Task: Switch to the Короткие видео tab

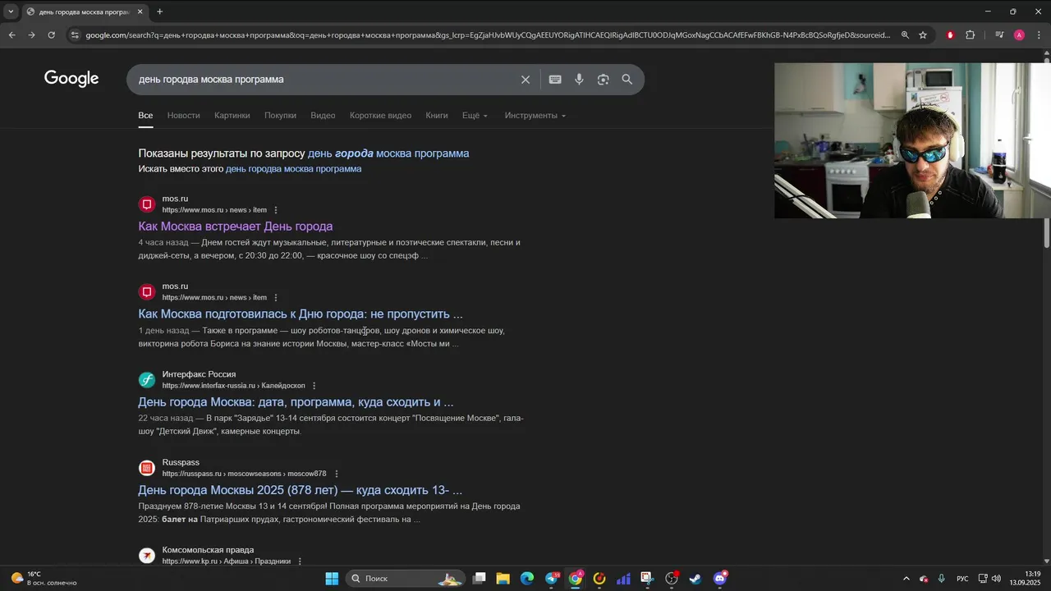Action: 380,116
